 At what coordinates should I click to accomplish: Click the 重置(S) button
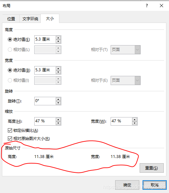tap(152, 168)
